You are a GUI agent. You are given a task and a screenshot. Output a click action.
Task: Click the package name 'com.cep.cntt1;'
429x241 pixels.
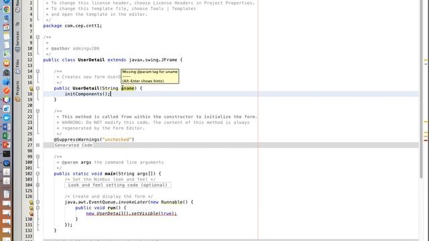tap(83, 25)
